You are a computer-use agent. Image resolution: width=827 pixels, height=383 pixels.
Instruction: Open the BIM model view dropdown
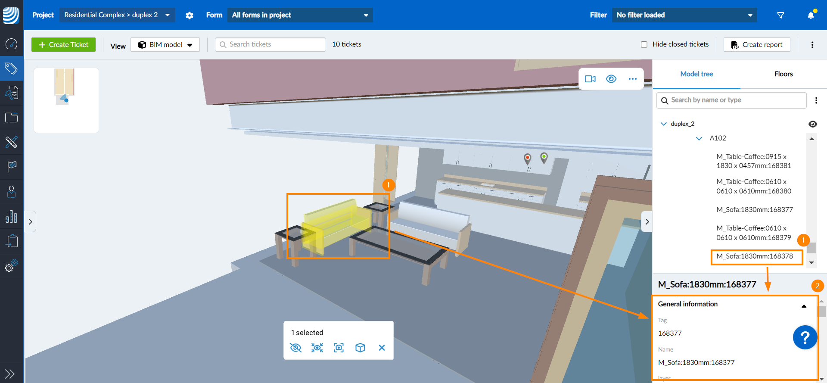pyautogui.click(x=165, y=45)
